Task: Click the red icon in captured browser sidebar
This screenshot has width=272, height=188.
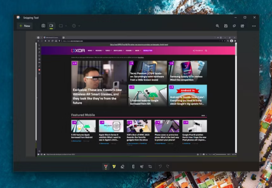Action: coord(39,70)
